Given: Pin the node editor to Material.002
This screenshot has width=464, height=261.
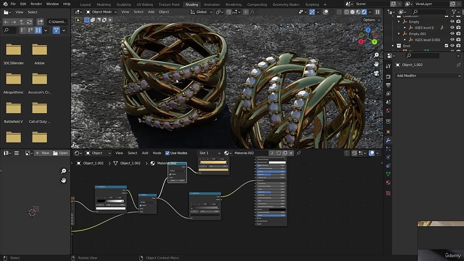Looking at the screenshot, I should 298,153.
